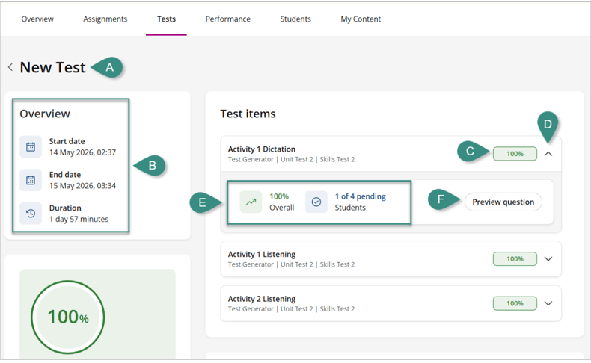The height and width of the screenshot is (363, 591).
Task: Click the circular 100% progress ring
Action: pos(68,317)
